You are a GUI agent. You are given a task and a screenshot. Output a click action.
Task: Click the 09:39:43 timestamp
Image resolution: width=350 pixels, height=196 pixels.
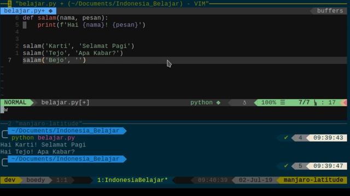pos(328,138)
